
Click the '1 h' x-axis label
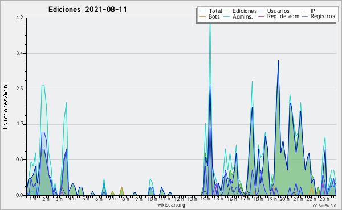pyautogui.click(x=33, y=199)
